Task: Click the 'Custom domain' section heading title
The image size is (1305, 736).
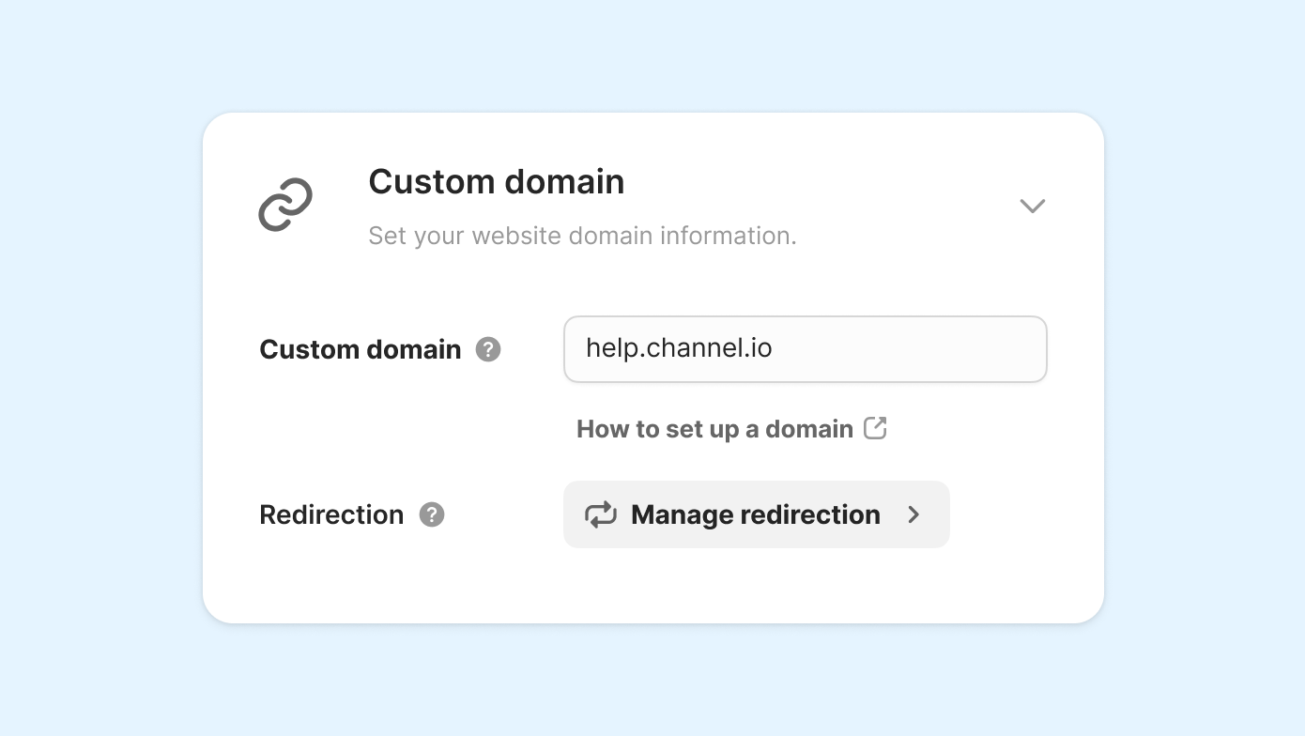Action: click(496, 181)
